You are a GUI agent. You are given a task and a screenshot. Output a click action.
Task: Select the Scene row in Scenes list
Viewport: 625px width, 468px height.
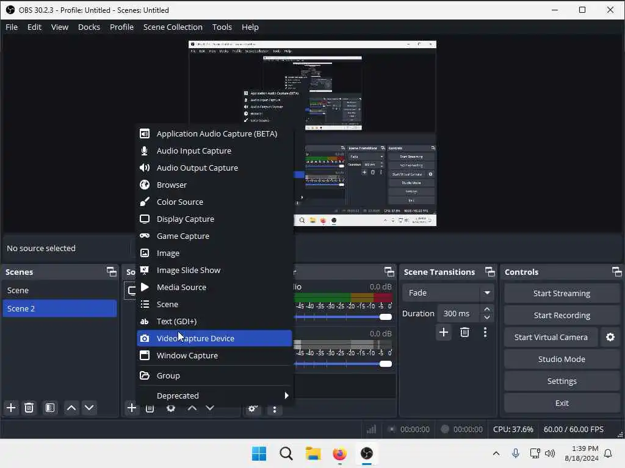pos(60,291)
